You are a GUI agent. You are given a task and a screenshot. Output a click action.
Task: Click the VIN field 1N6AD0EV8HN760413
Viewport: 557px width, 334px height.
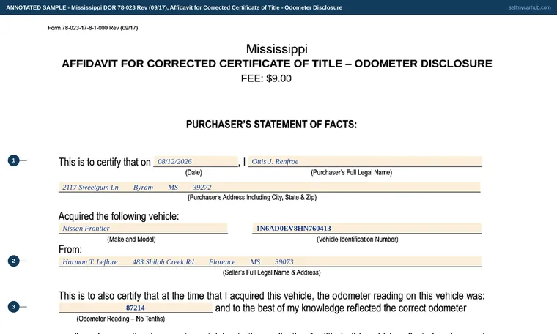367,229
